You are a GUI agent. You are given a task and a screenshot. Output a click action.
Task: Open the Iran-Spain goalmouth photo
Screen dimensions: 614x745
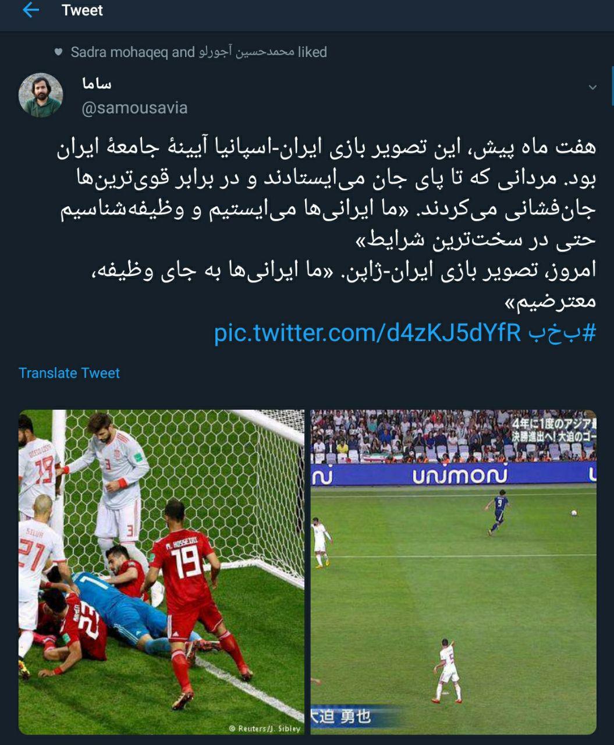[161, 572]
